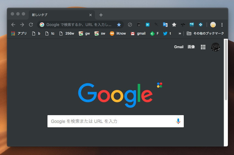Screen dimensions: 234x155
Task: Open the Chrome profile avatar menu
Action: [213, 25]
